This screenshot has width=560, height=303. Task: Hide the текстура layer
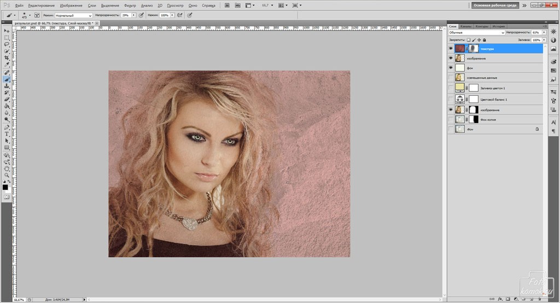[x=451, y=49]
